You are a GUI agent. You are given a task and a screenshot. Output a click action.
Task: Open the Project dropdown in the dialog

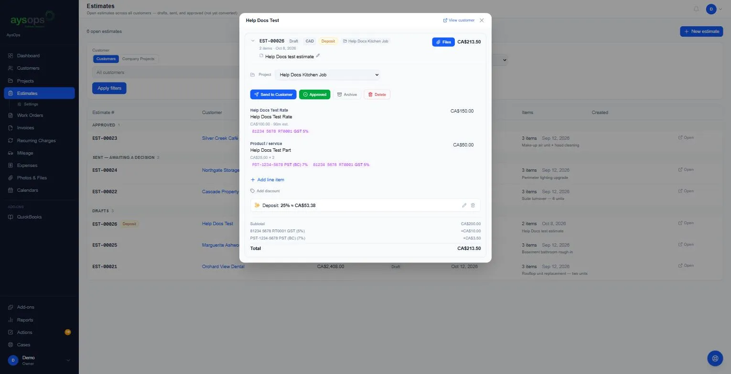point(327,75)
